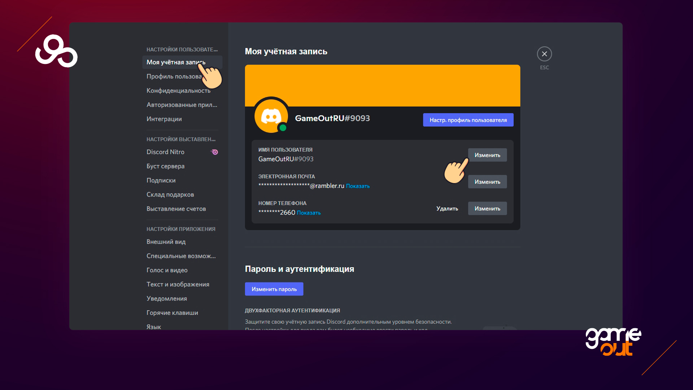Open Discord Nitro settings section
This screenshot has width=693, height=390.
point(165,152)
